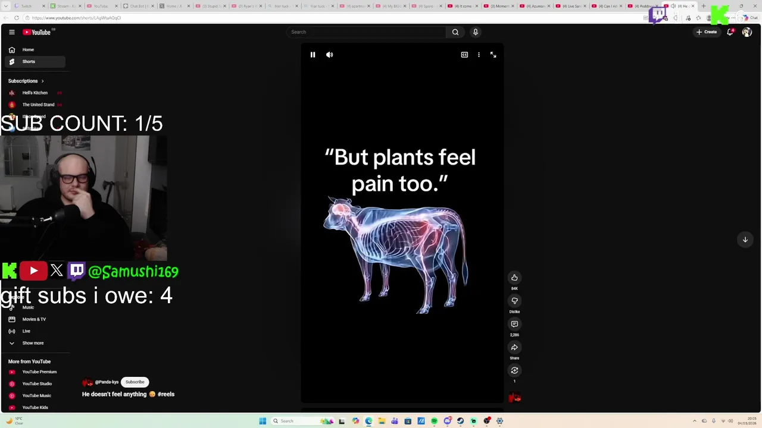Screen dimensions: 762x428
Task: Click the YouTube search magnifier button
Action: [x=455, y=32]
